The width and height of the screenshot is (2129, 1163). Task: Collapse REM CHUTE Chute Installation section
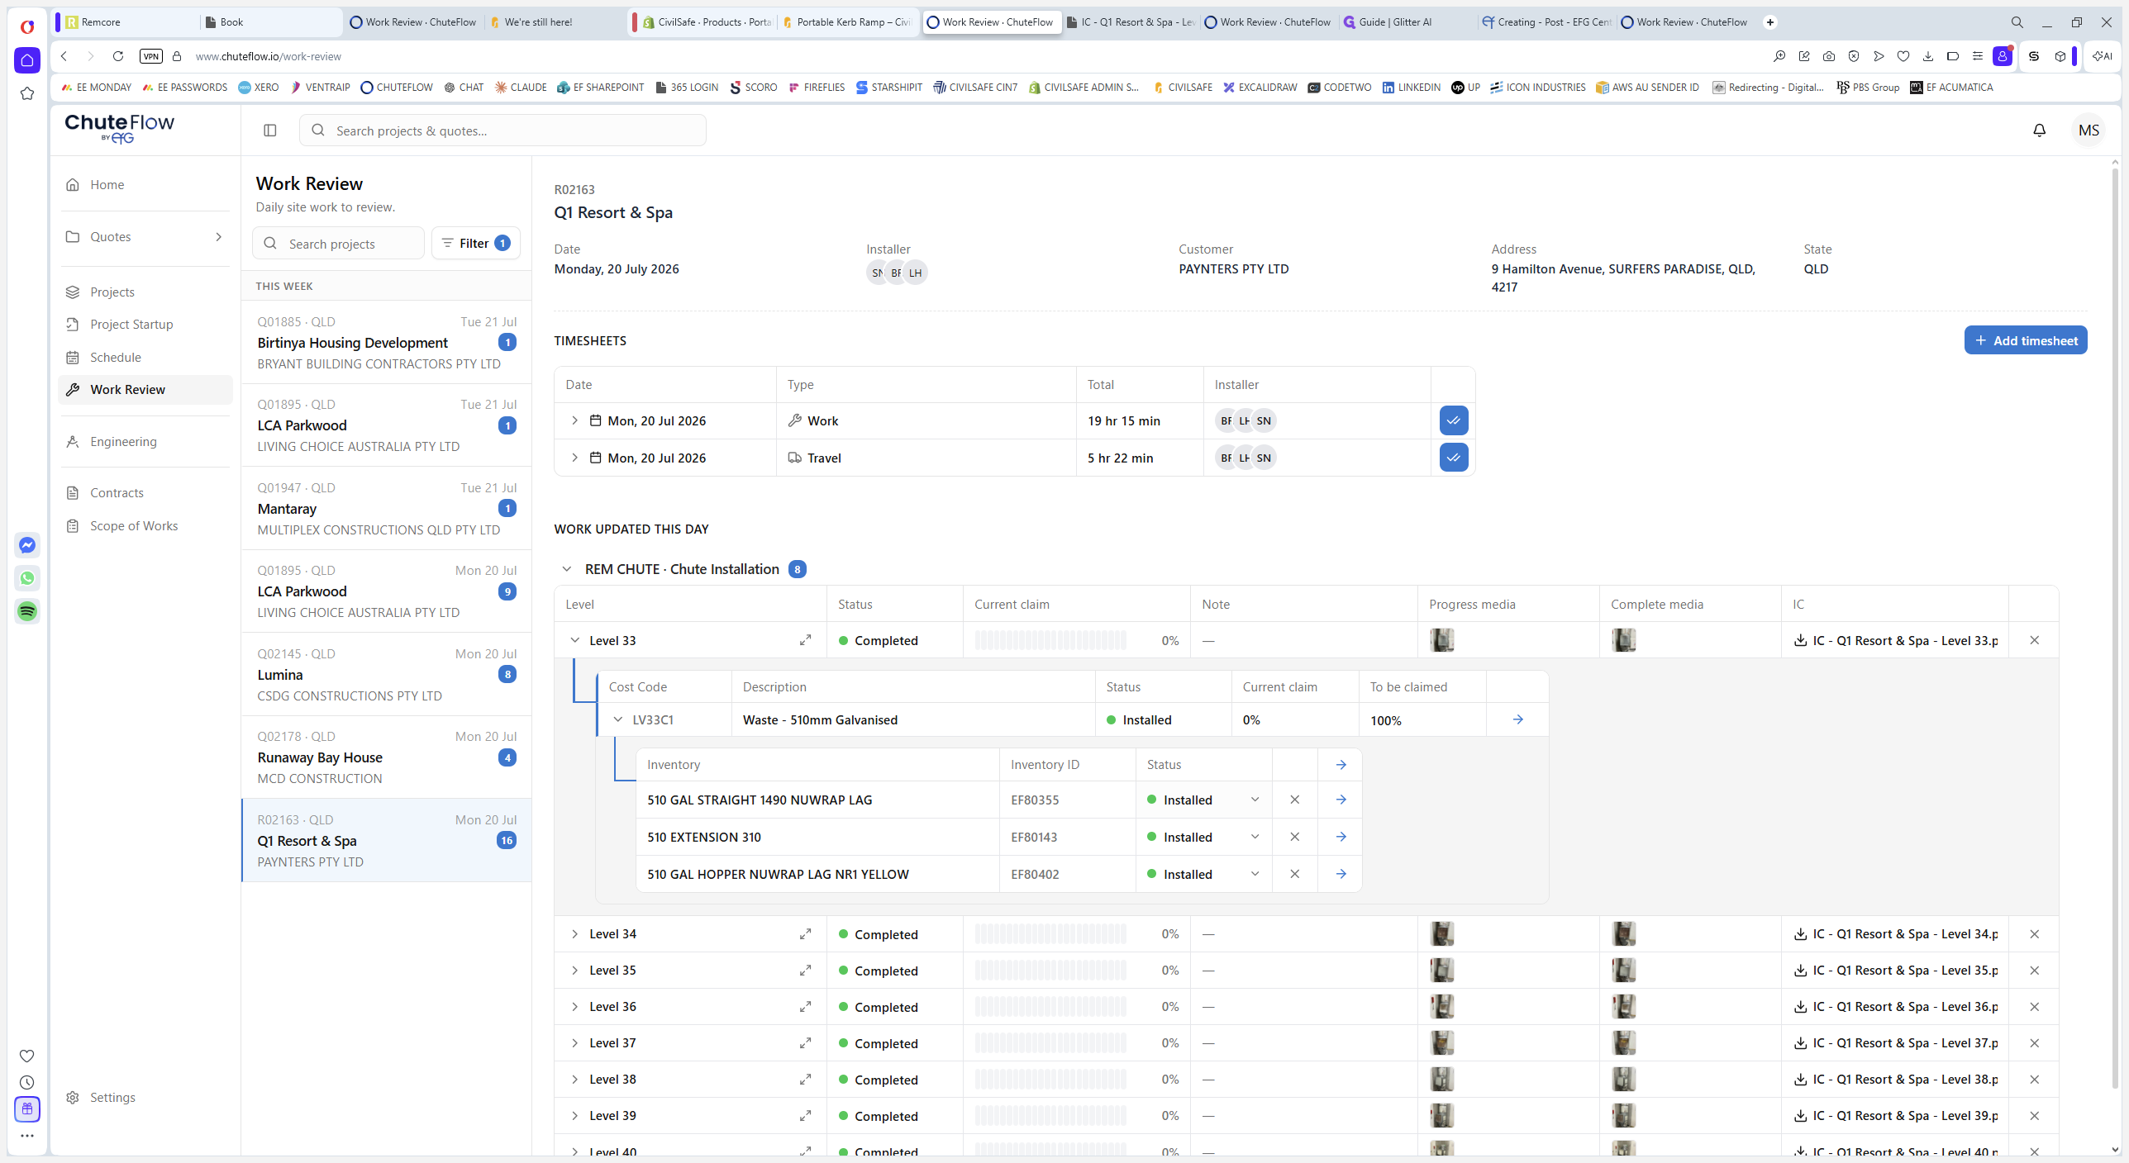(566, 569)
